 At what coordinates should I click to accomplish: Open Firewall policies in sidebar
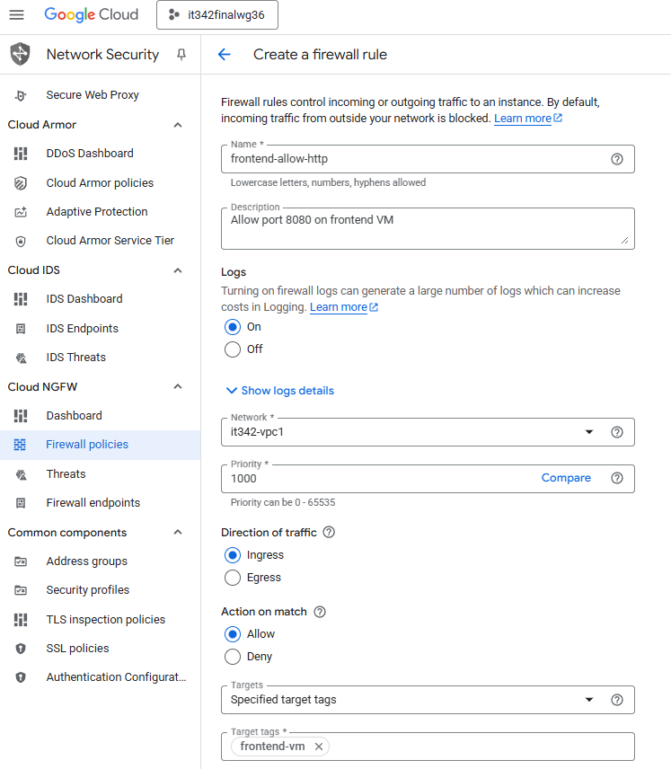coord(87,445)
